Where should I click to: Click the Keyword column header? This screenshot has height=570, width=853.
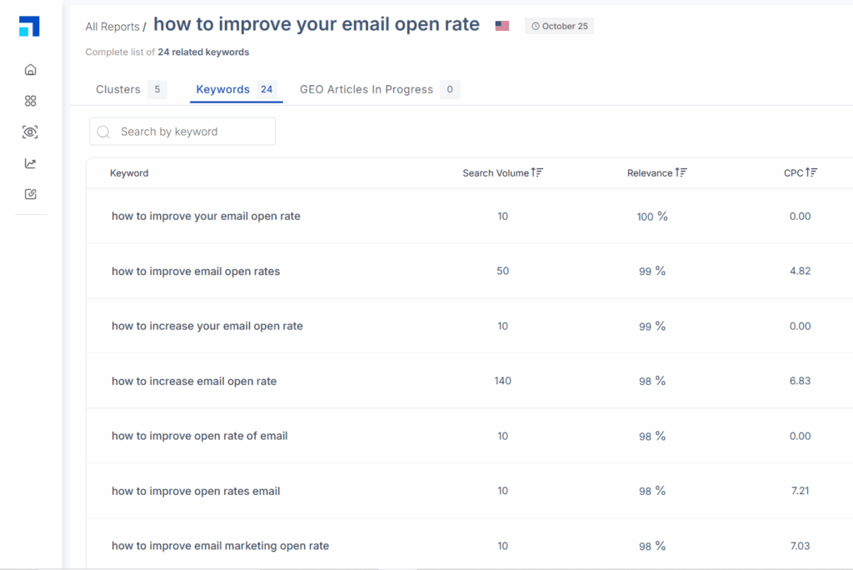click(129, 173)
